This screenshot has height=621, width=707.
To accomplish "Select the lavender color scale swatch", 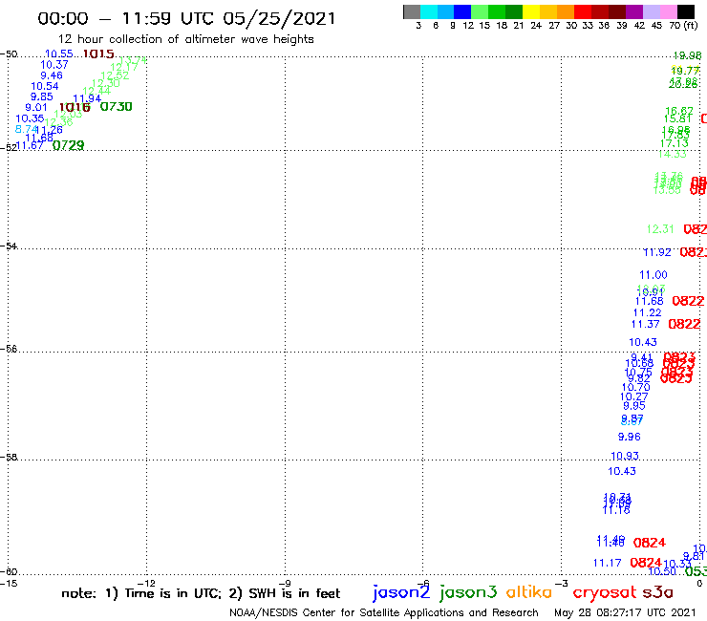I will (x=651, y=11).
